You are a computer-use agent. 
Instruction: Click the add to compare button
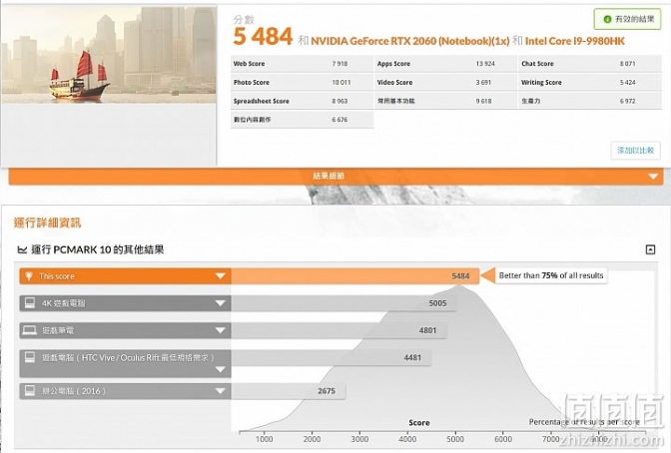[635, 150]
